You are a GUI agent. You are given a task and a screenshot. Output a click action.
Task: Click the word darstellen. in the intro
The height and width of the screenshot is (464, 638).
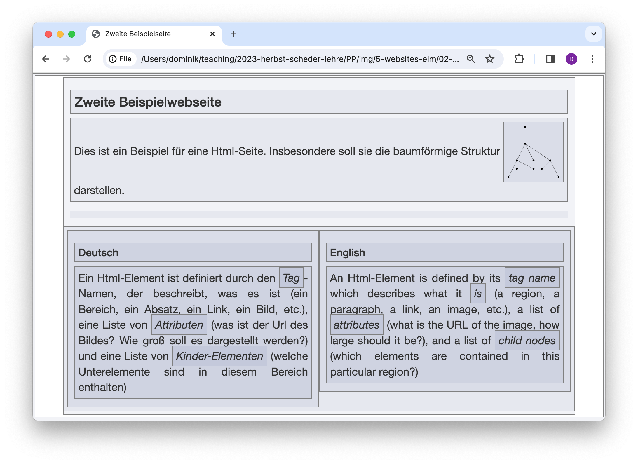(99, 190)
